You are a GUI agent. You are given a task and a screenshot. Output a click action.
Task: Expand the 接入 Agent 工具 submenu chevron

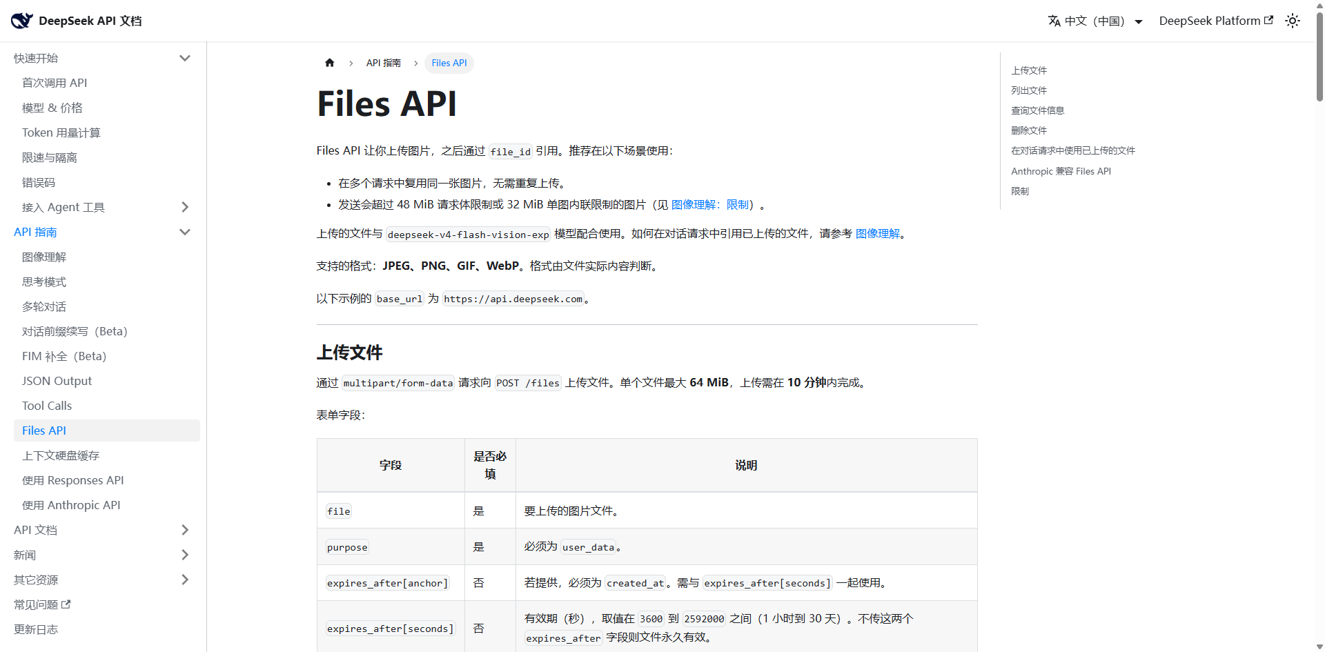tap(185, 207)
